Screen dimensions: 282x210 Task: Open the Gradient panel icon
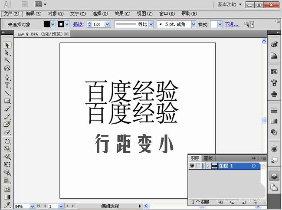(274, 121)
